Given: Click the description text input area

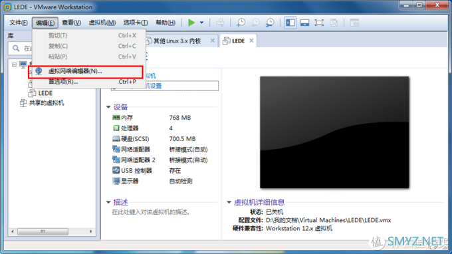Looking at the screenshot, I should tap(152, 212).
